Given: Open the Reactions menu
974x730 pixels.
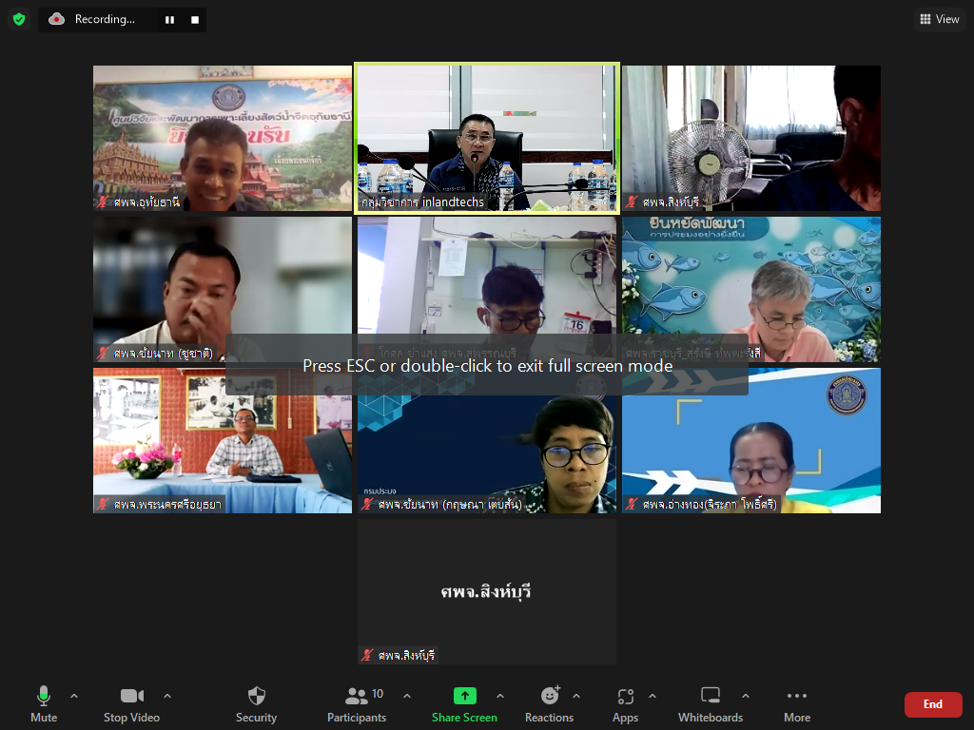Looking at the screenshot, I should click(x=549, y=704).
